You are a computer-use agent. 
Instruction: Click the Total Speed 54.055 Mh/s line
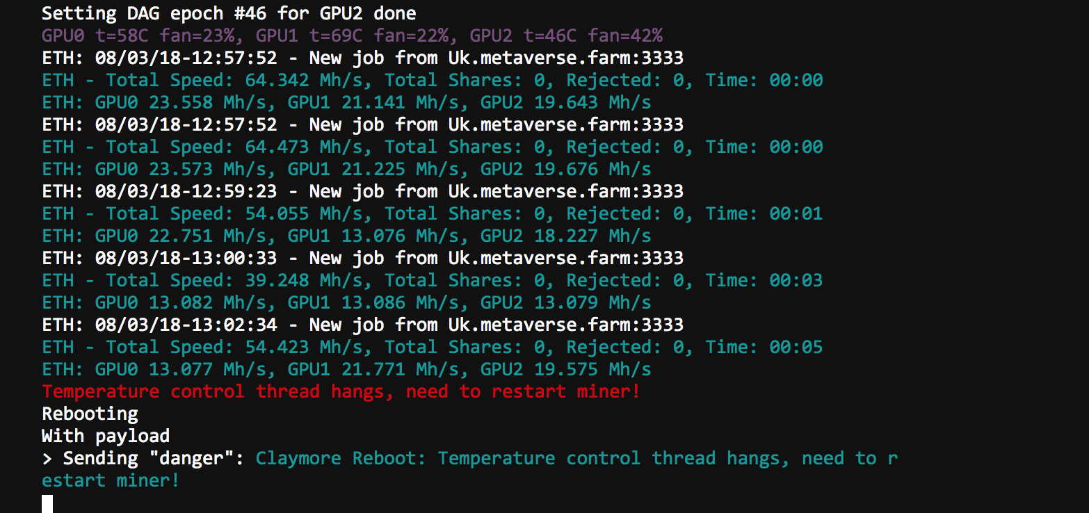tap(432, 213)
